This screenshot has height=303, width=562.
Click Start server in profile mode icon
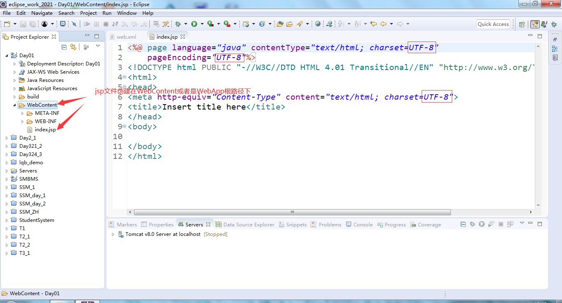[x=491, y=224]
